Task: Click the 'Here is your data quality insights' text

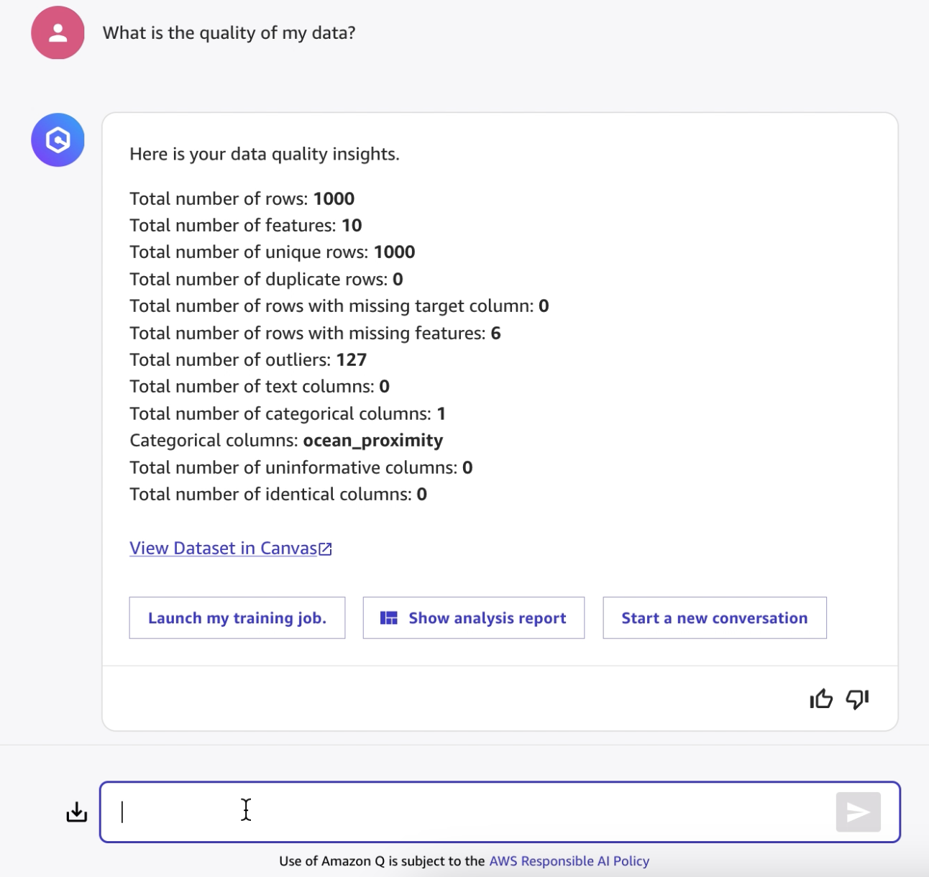Action: [x=265, y=155]
